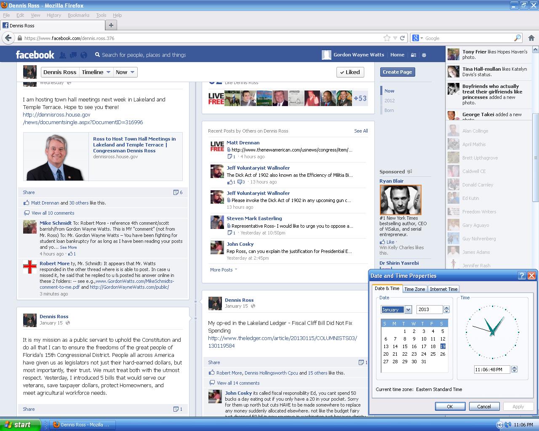
Task: Click the LIVE FREE avatar in likers row
Action: [216, 98]
